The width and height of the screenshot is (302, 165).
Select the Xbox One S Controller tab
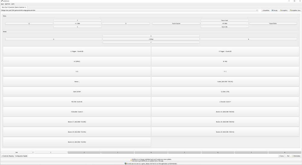[14, 7]
